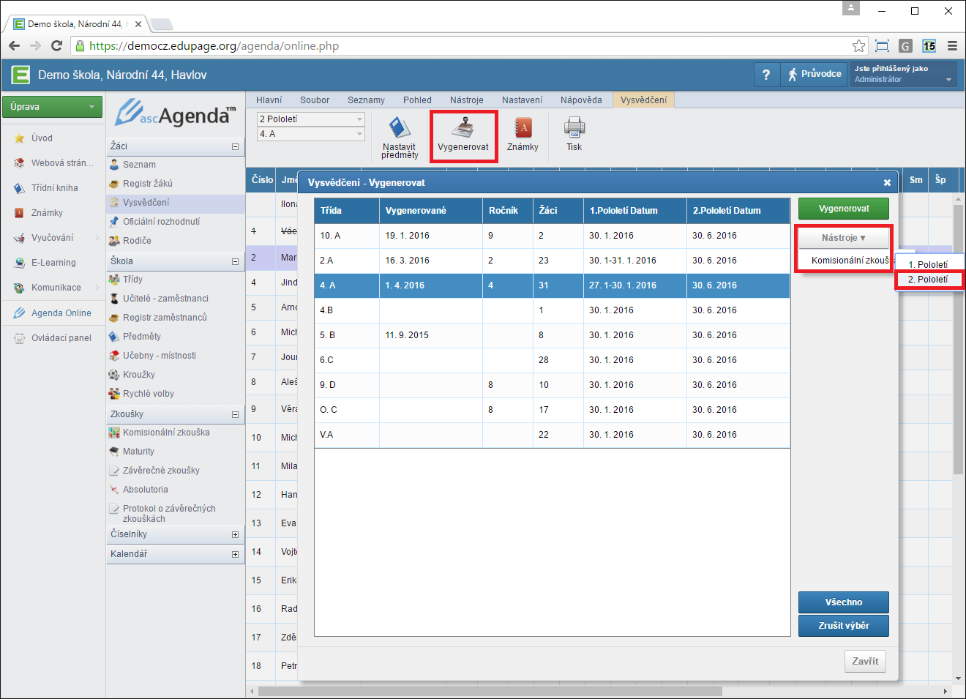Open the green Úprava dropdown
This screenshot has width=966, height=699.
click(52, 107)
